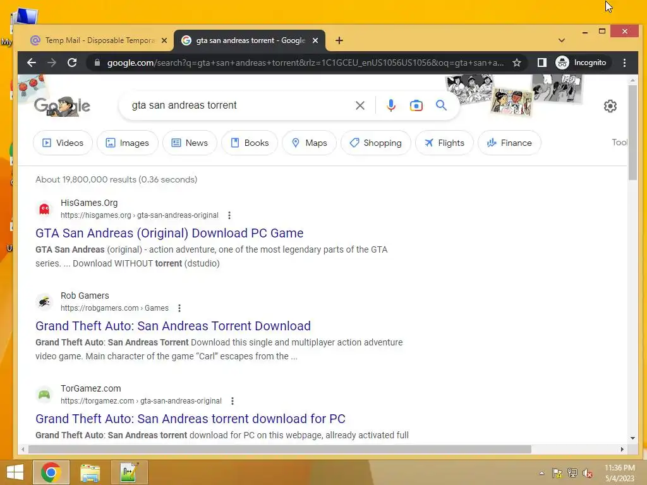
Task: Open GTA San Andreas (Original) Download PC Game
Action: click(x=169, y=233)
